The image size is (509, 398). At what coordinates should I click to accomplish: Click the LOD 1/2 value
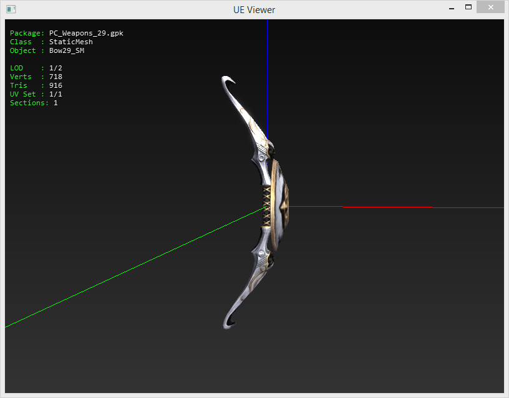(x=56, y=68)
